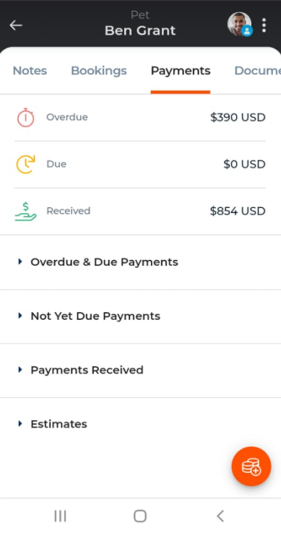
Task: Tap Android home button
Action: tap(140, 516)
